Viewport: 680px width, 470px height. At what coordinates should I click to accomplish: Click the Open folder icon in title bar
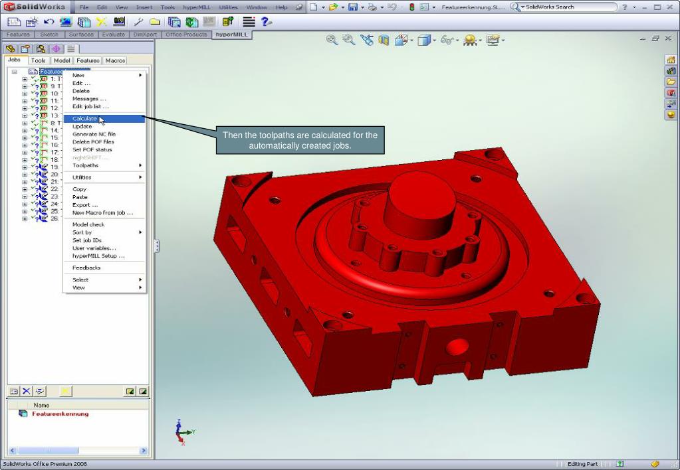tap(333, 7)
